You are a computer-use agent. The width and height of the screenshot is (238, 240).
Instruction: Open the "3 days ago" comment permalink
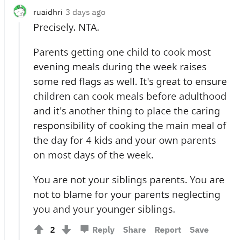pyautogui.click(x=85, y=12)
